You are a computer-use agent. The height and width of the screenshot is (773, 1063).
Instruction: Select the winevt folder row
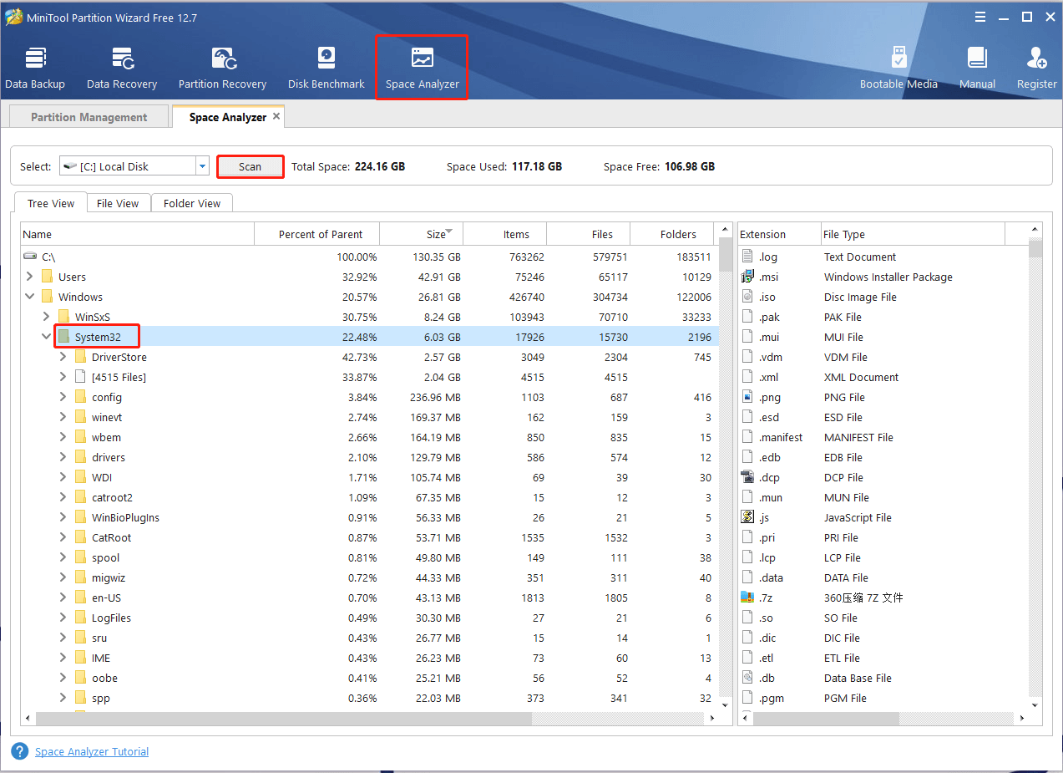(369, 417)
